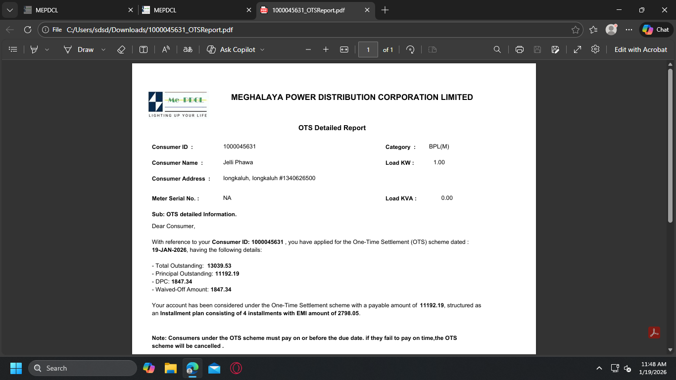676x380 pixels.
Task: Click the category value BPL(M)
Action: tap(439, 146)
